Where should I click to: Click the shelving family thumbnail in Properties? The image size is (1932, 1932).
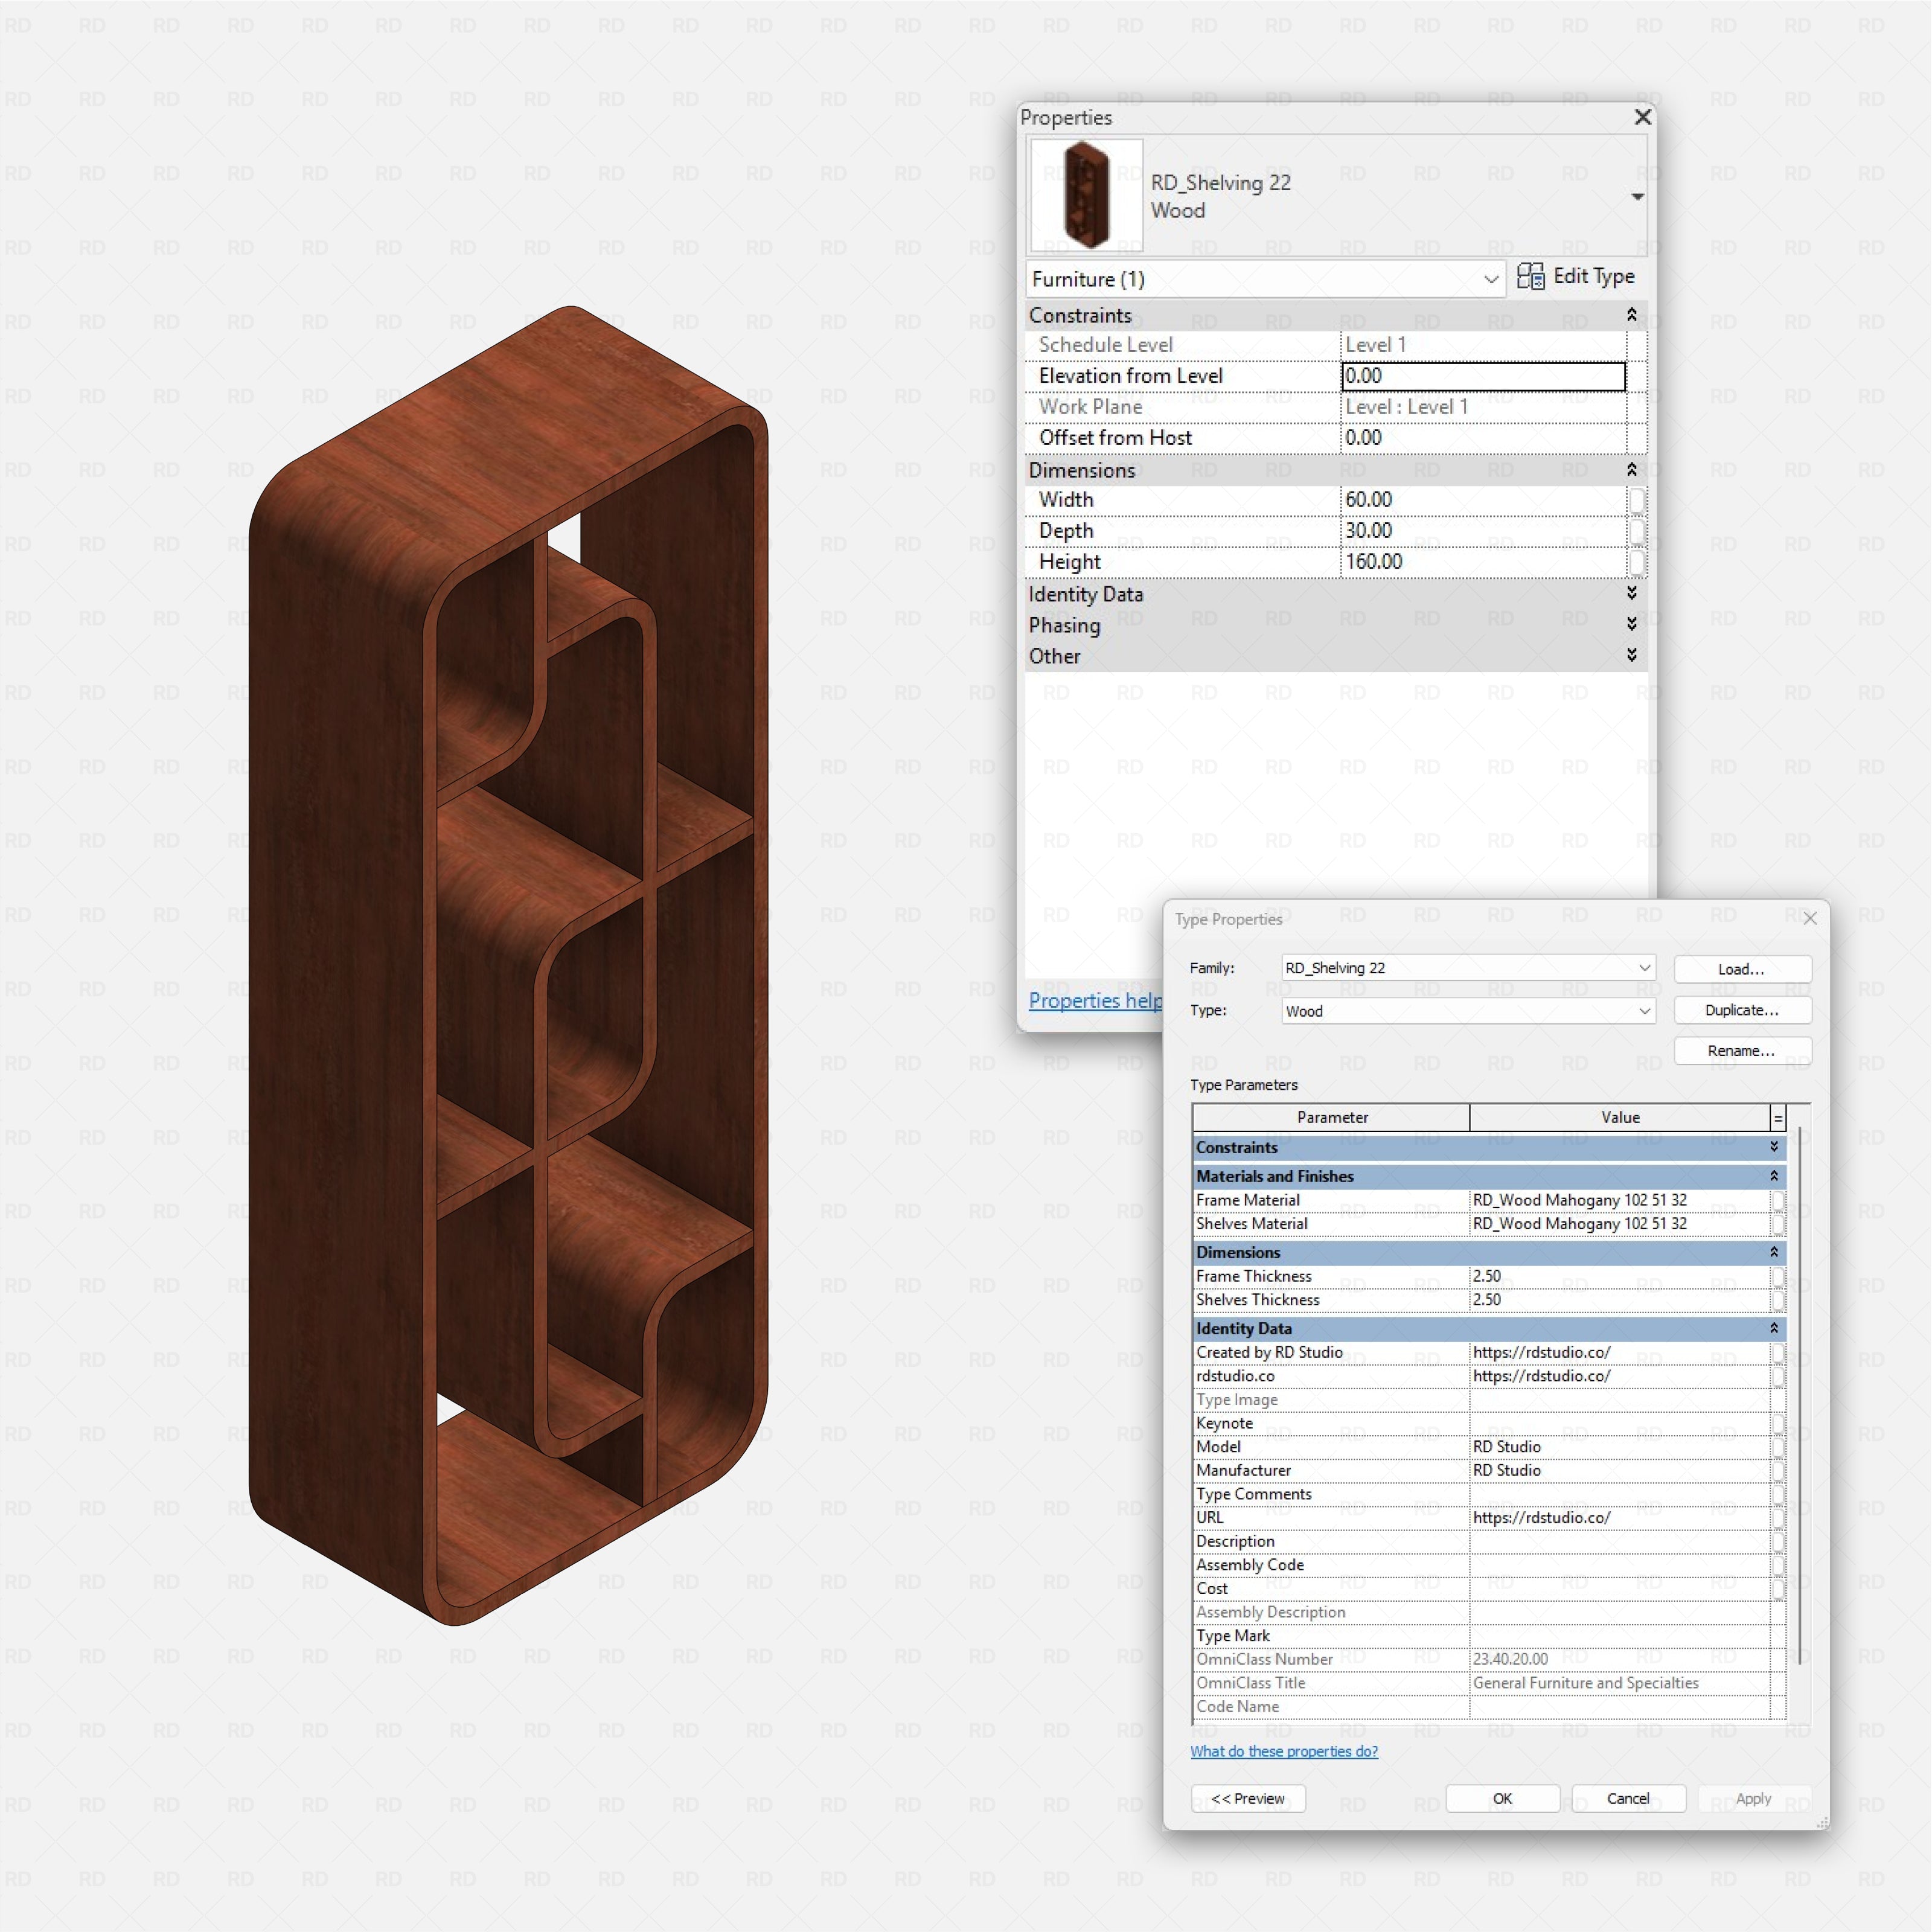tap(1086, 195)
